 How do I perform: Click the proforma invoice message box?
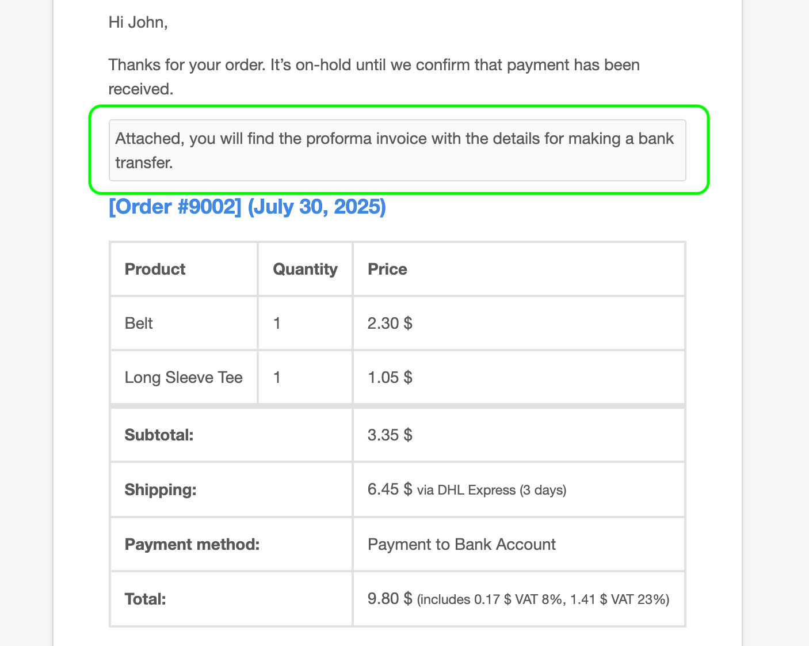pos(397,150)
